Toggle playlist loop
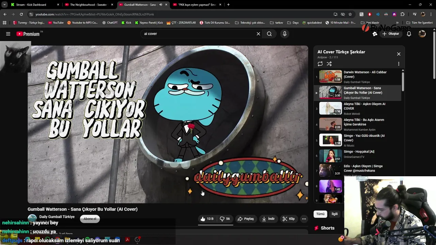Viewport: 436px width, 245px height. 320,64
